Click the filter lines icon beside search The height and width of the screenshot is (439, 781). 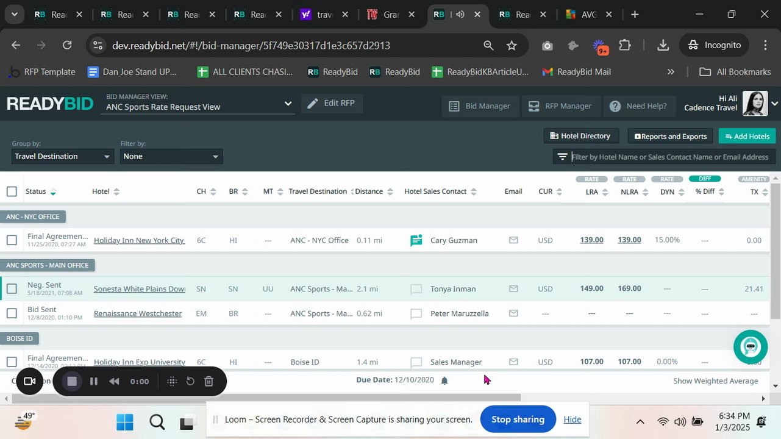pyautogui.click(x=562, y=157)
